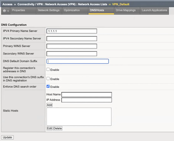Focus the IPV4 Secondary Name Server field
The image size is (174, 141).
pyautogui.click(x=72, y=39)
